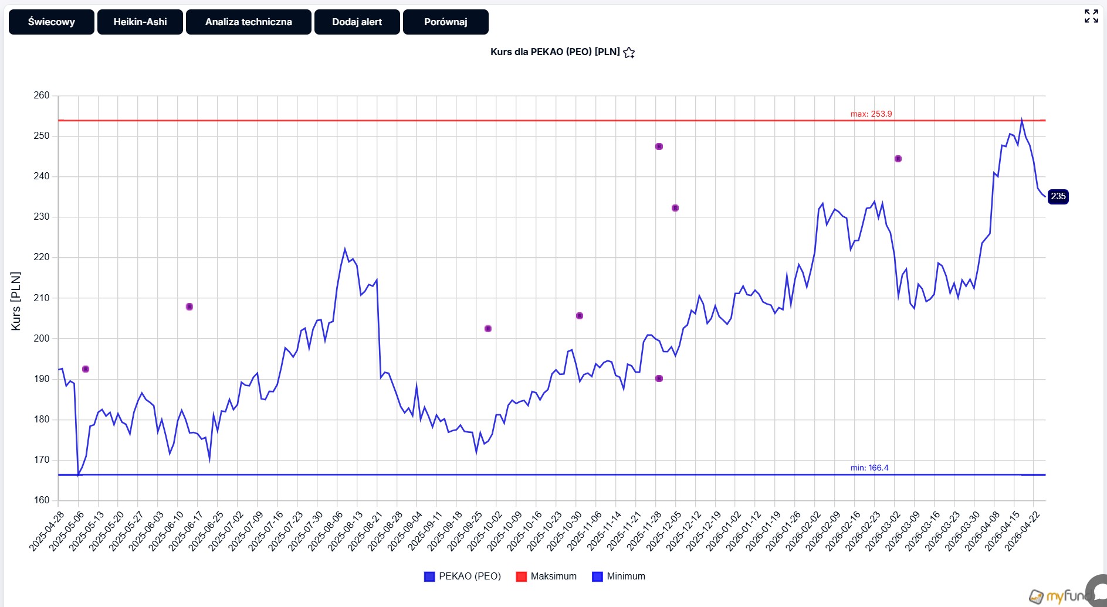The height and width of the screenshot is (607, 1107).
Task: Open the Porównaj comparison option
Action: pos(446,22)
